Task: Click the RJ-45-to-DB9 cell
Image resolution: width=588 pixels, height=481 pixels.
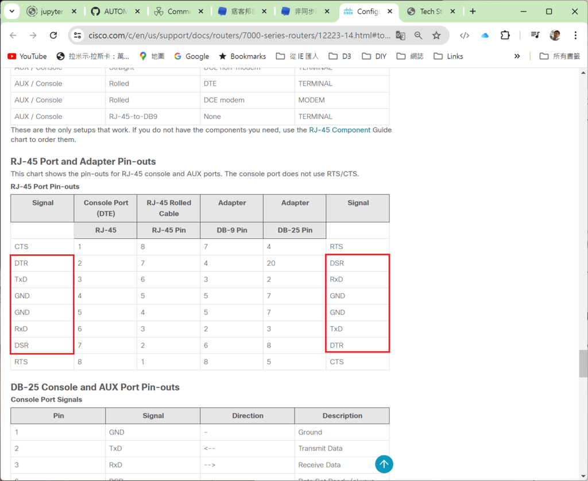Action: point(153,117)
